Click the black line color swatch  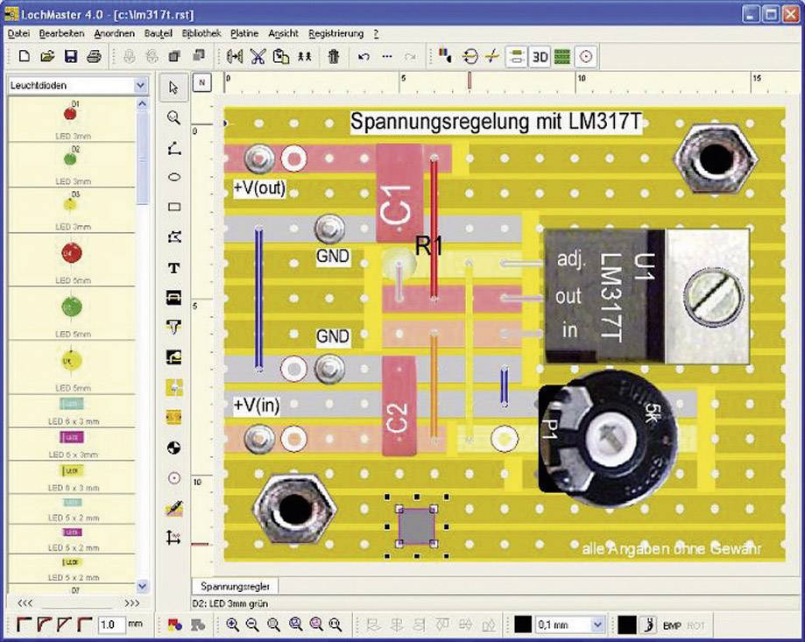pyautogui.click(x=523, y=624)
